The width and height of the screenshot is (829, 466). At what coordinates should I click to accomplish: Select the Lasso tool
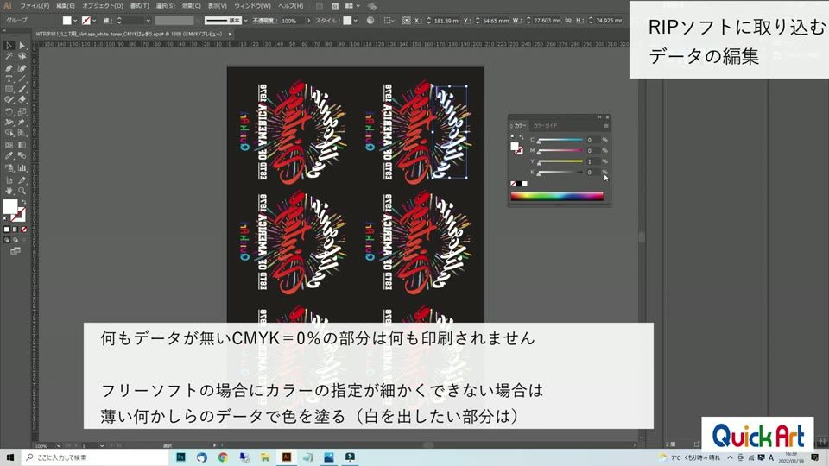pyautogui.click(x=22, y=57)
